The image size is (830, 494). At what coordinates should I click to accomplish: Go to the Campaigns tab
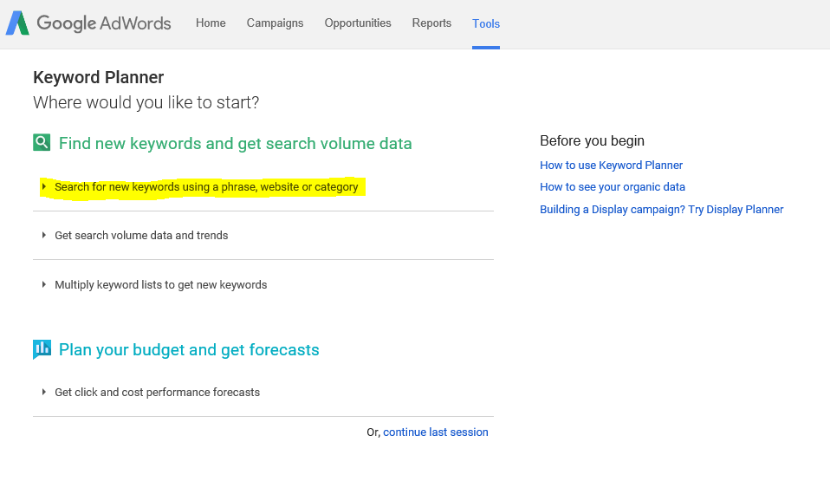click(x=275, y=23)
